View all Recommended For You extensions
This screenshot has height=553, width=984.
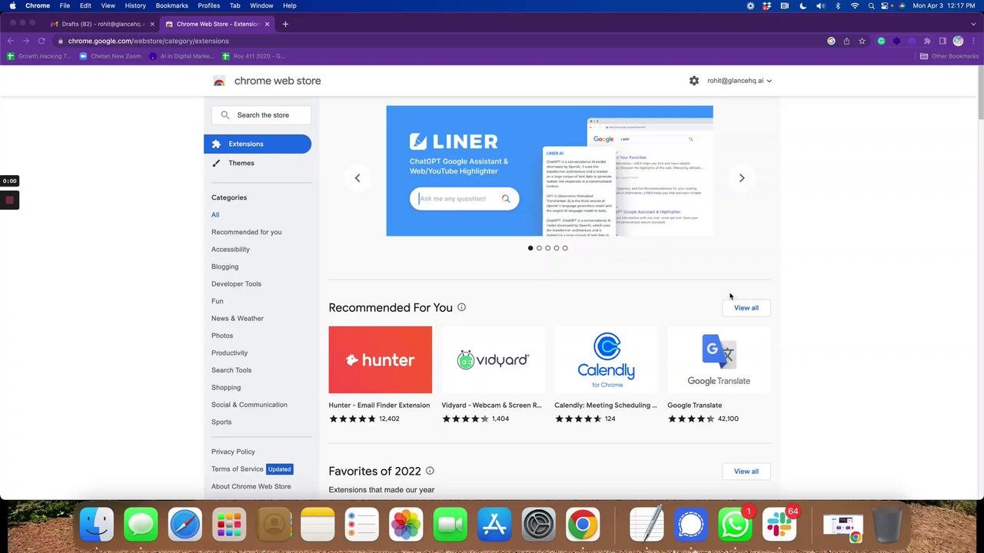[746, 308]
